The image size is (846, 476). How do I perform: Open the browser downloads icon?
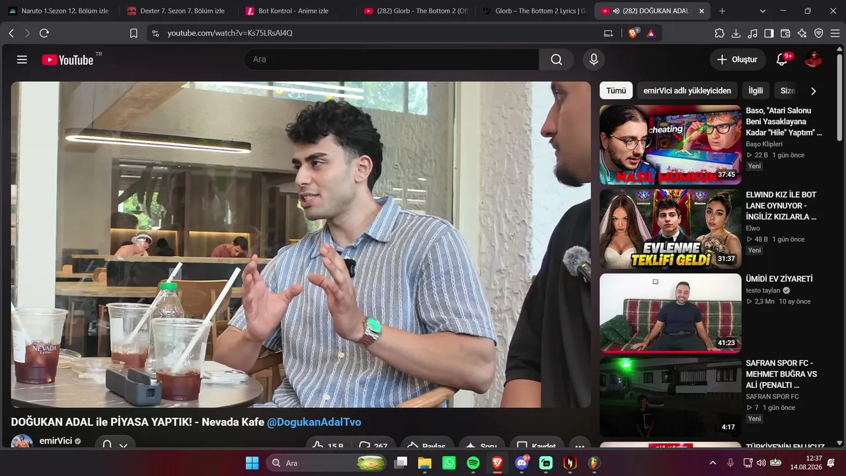click(x=736, y=33)
